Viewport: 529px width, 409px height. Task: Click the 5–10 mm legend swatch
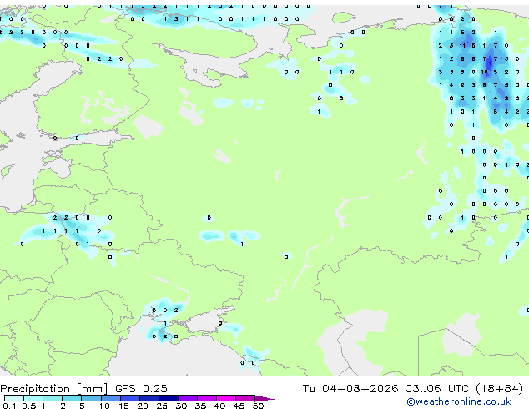[x=91, y=398]
